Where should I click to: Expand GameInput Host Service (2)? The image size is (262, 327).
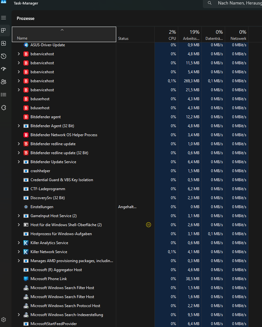click(x=19, y=216)
